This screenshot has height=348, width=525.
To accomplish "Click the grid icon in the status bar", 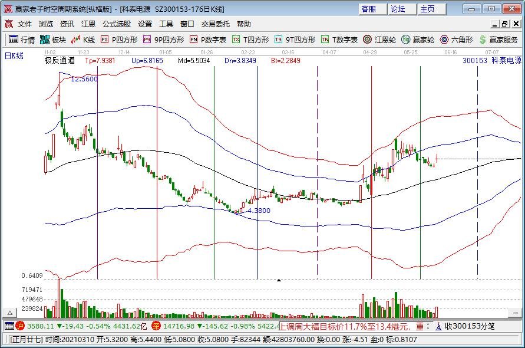I will click(x=9, y=326).
